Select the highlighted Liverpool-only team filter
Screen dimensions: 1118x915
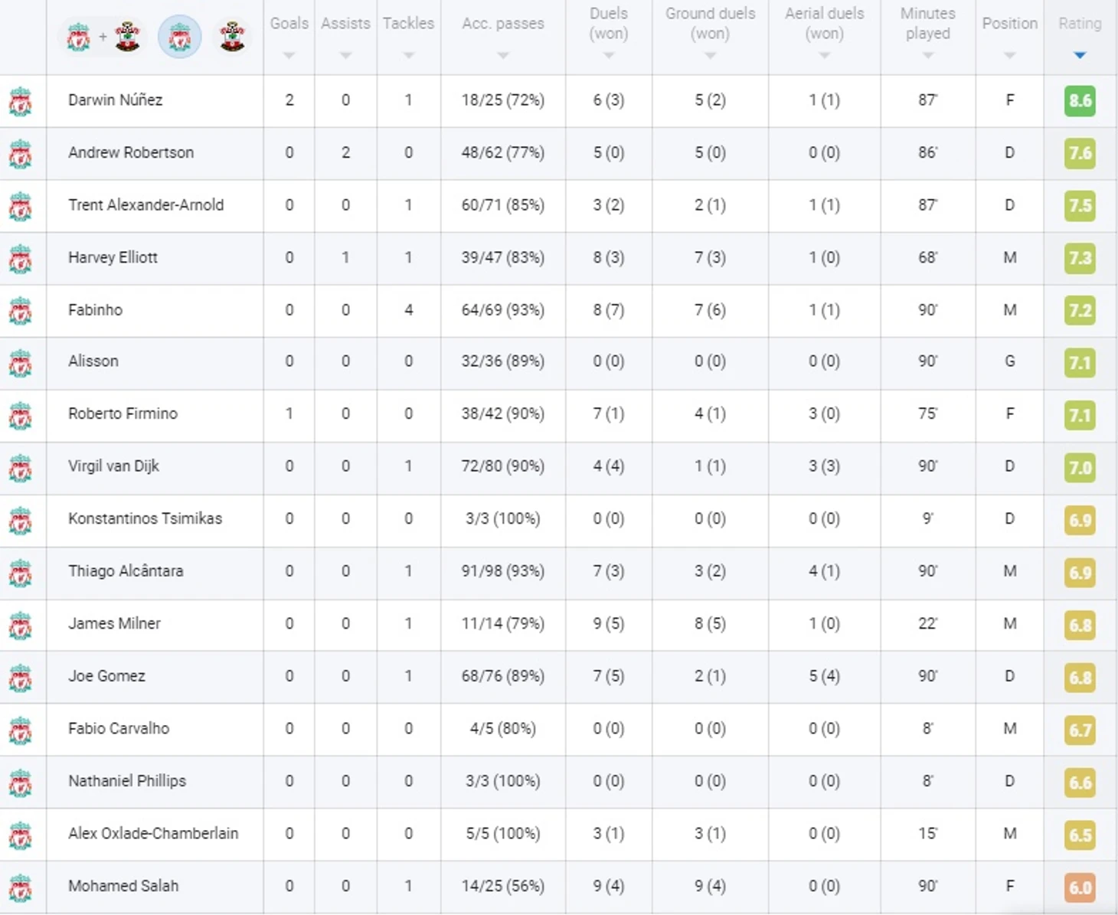pos(180,36)
